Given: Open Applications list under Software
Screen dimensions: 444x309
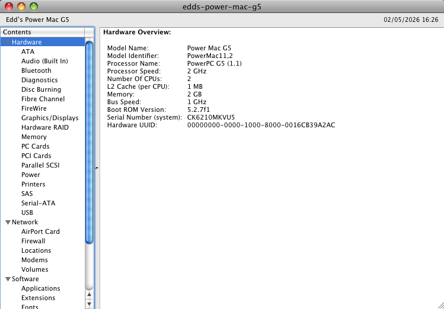Looking at the screenshot, I should click(x=40, y=288).
